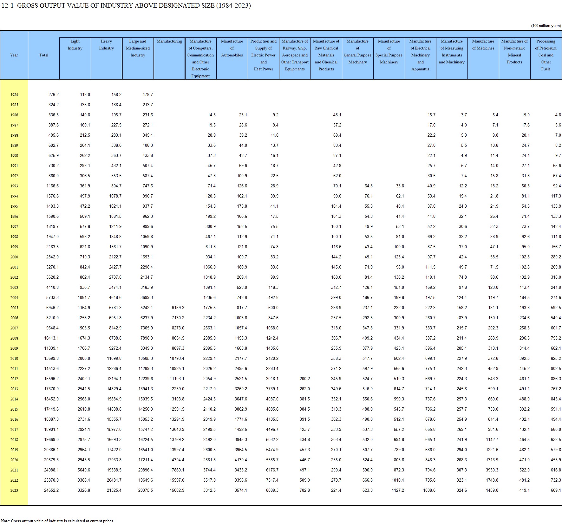Click Raw Chemical value '399.0' for 2004
The height and width of the screenshot is (526, 562).
[336, 297]
